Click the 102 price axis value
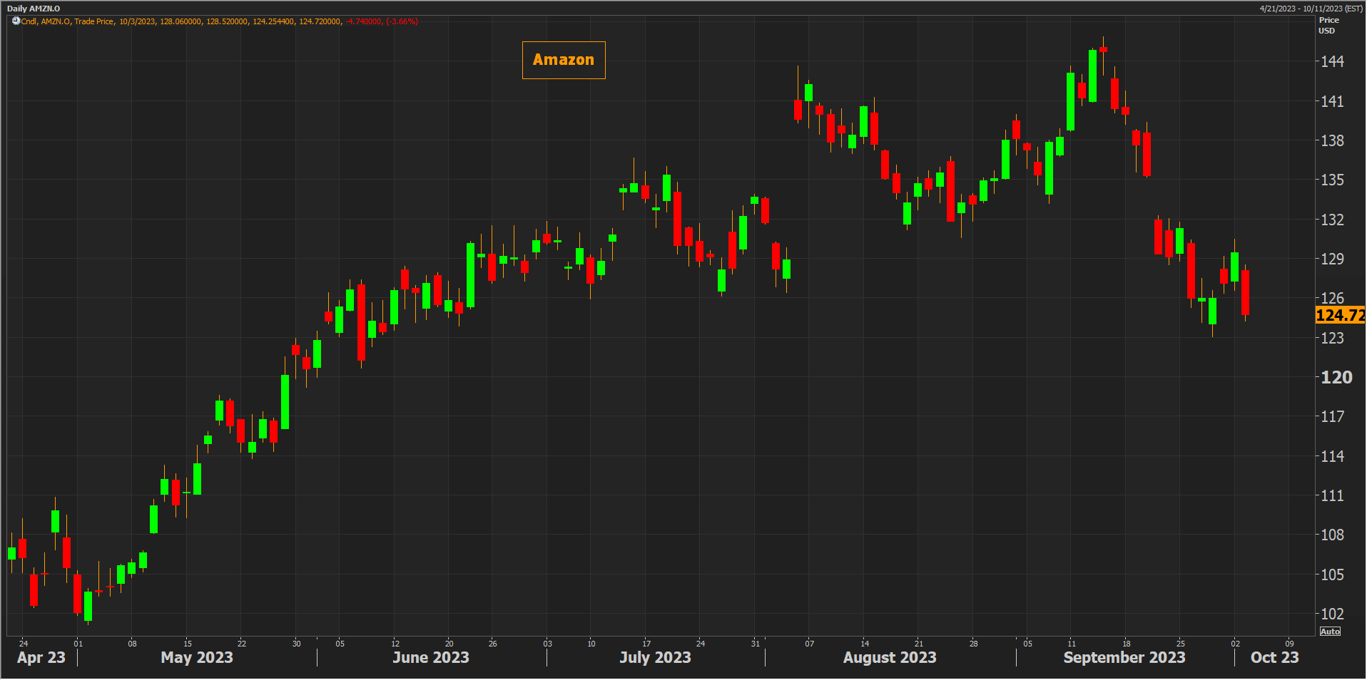 [x=1332, y=614]
